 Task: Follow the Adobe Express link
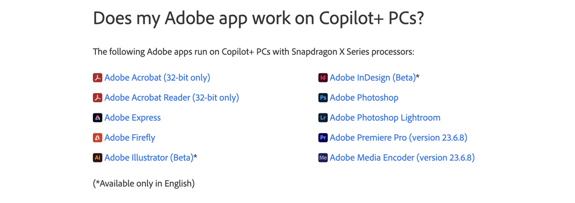[133, 118]
